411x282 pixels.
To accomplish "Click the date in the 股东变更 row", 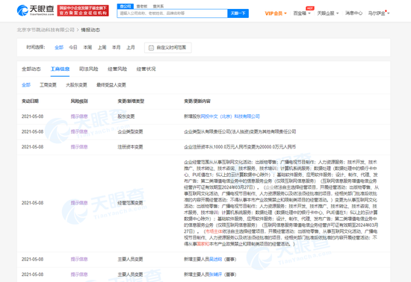I will [x=32, y=116].
